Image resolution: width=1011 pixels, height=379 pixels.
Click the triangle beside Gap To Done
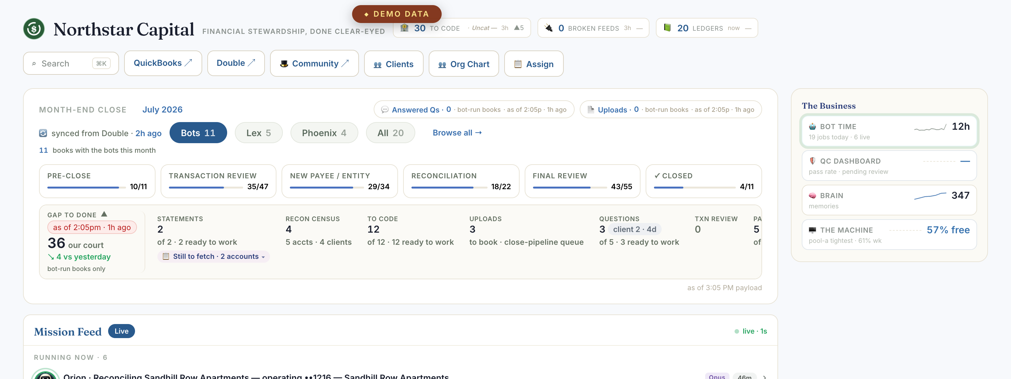(104, 214)
